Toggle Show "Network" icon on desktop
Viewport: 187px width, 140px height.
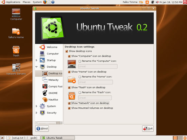[x=69, y=103]
